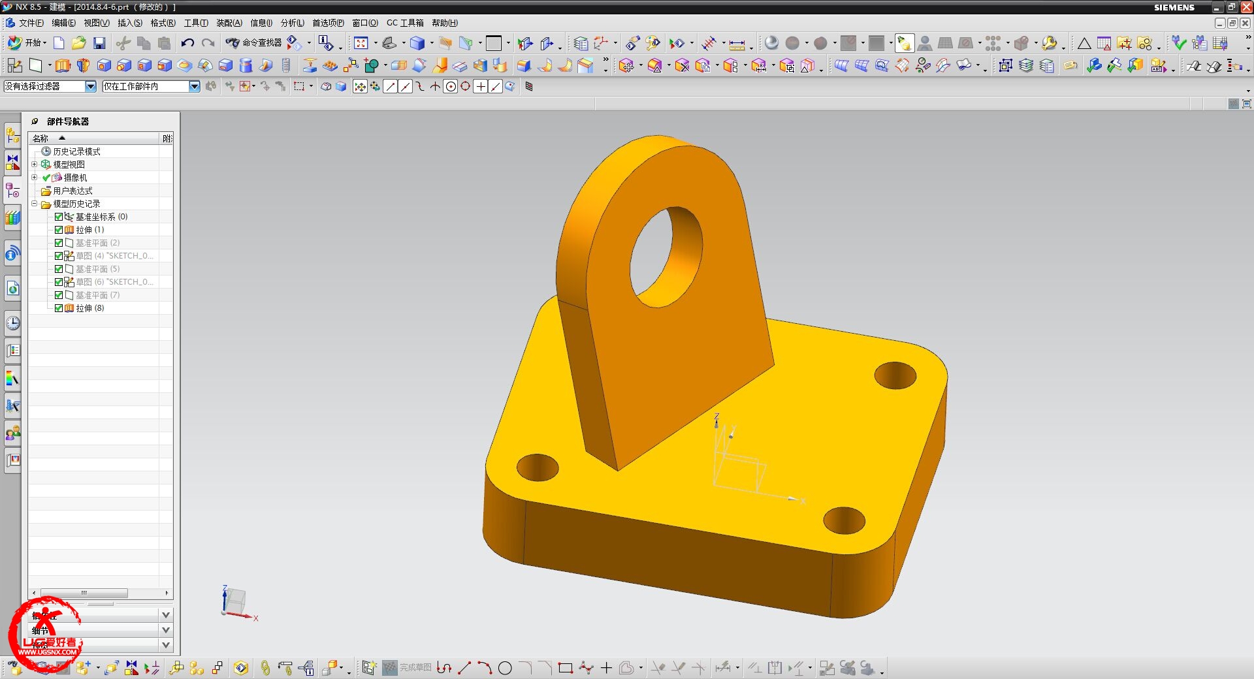
Task: Click the History clock icon in resource bar
Action: [x=12, y=323]
